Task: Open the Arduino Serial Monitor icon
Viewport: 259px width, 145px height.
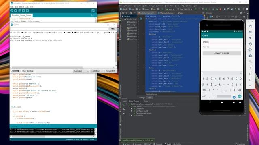Action: click(x=93, y=11)
